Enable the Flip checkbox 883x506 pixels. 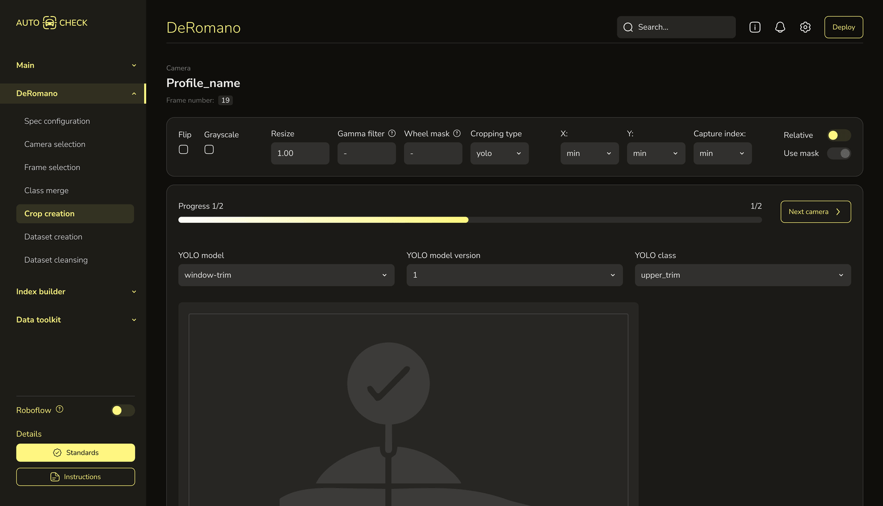click(184, 149)
